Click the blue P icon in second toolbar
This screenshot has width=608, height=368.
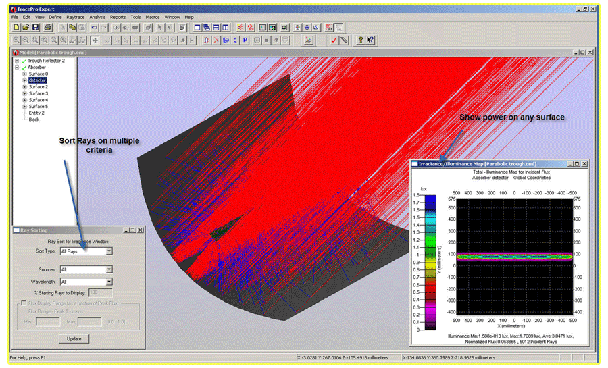click(x=245, y=41)
